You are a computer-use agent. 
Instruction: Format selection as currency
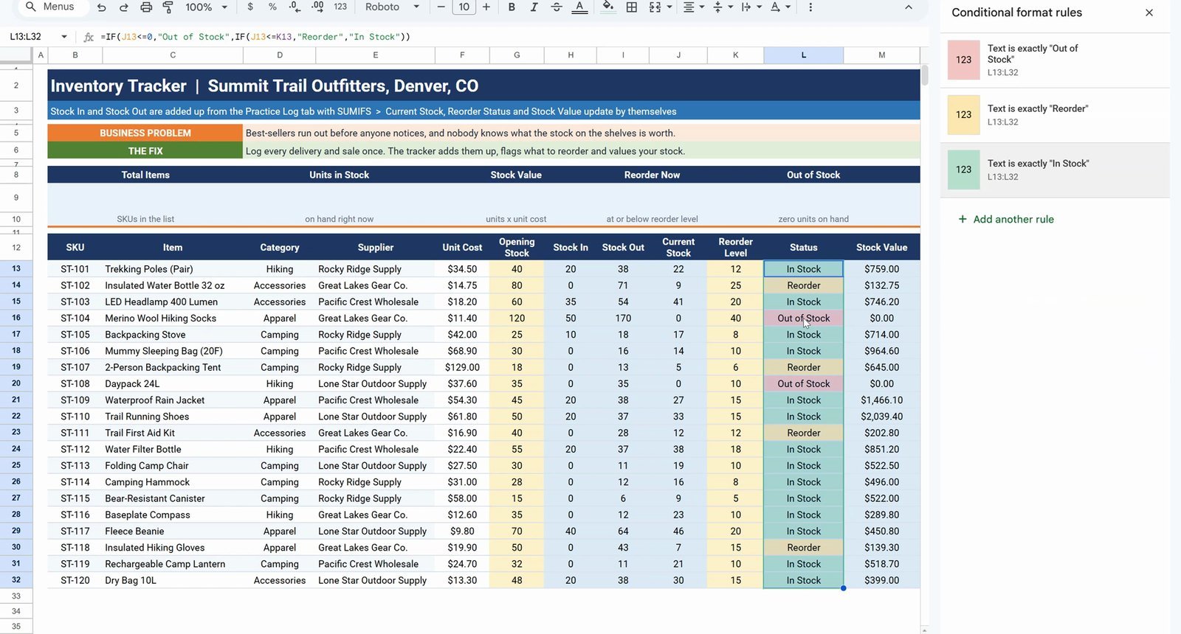[250, 7]
